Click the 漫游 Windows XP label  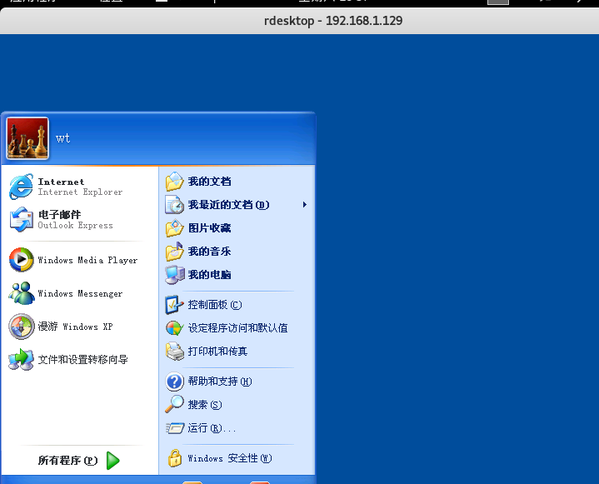click(x=75, y=327)
